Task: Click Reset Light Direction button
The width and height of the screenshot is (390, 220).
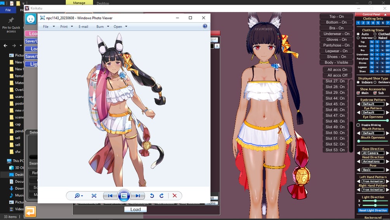Action: pos(373,210)
